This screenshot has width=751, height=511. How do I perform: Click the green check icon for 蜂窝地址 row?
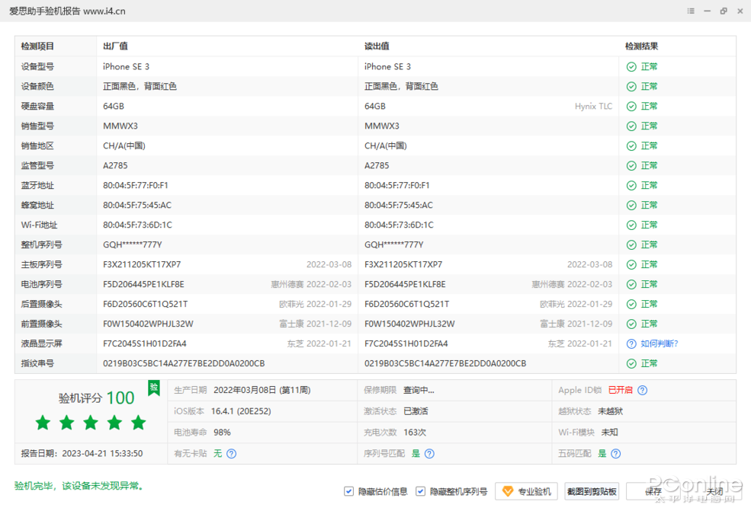pos(631,206)
